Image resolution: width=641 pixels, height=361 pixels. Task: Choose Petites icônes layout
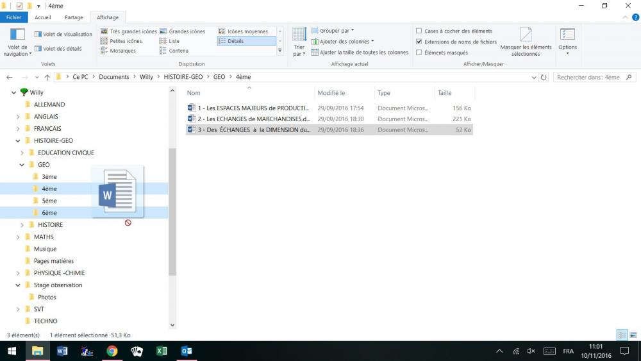point(121,41)
